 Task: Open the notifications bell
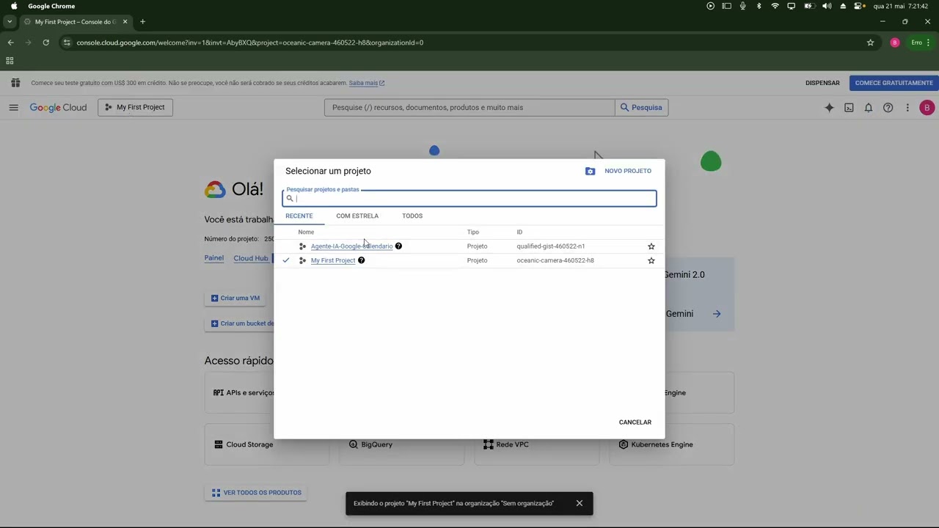coord(869,107)
